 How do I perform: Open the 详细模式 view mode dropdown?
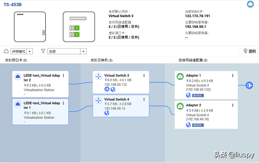coord(21,51)
